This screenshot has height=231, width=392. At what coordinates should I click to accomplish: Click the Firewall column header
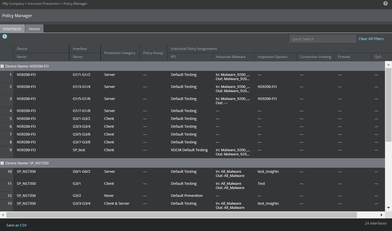pos(352,57)
